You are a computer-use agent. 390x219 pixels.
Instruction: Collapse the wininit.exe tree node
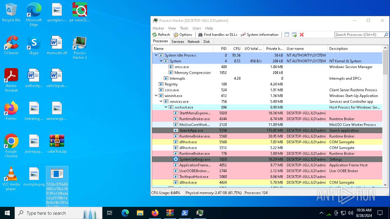(x=156, y=96)
